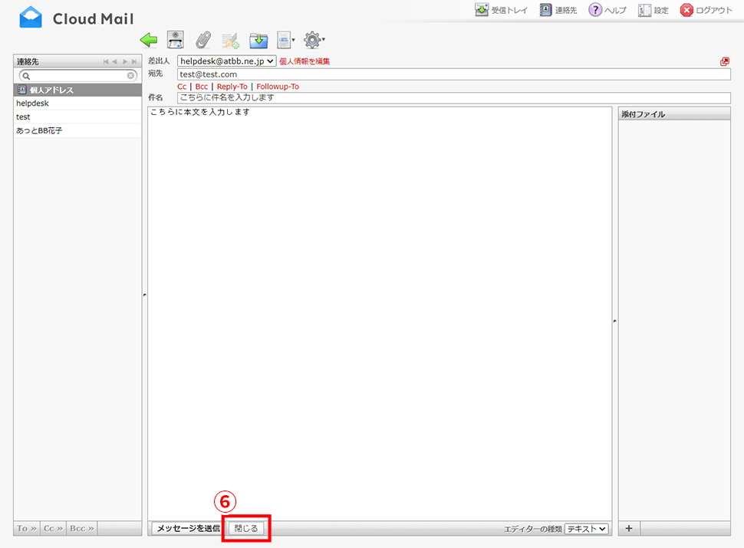
Task: Open the response template dropdown arrow
Action: coord(293,41)
